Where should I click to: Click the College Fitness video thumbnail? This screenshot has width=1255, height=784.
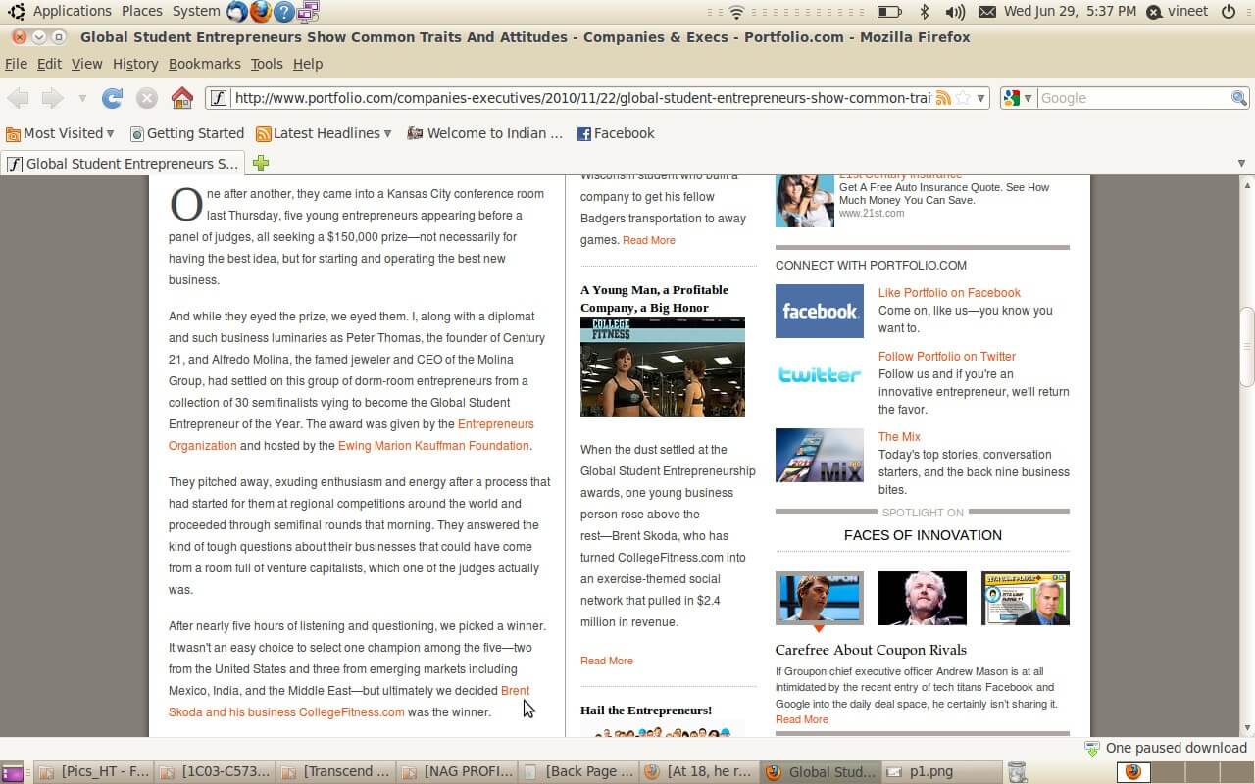point(662,367)
